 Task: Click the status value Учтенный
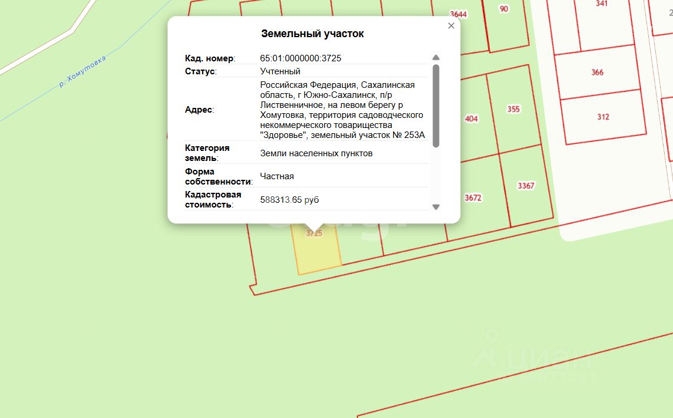tap(280, 71)
